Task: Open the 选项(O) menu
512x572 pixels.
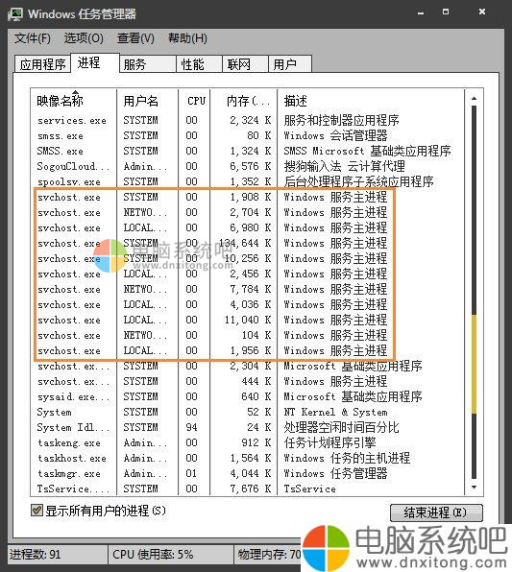Action: coord(84,38)
